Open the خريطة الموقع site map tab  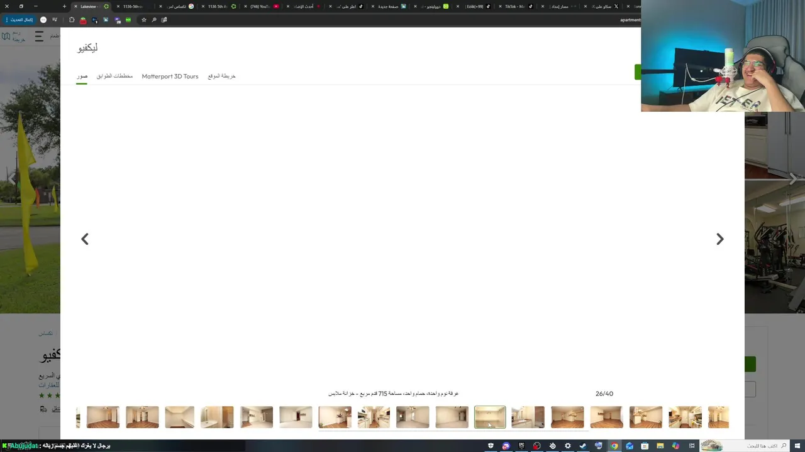pyautogui.click(x=221, y=76)
